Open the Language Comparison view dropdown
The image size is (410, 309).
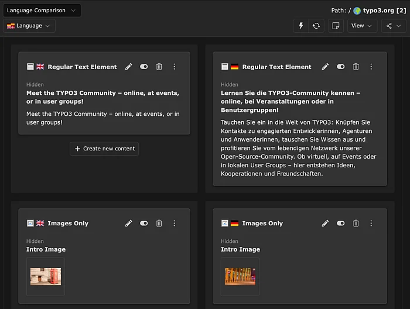(x=42, y=11)
